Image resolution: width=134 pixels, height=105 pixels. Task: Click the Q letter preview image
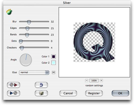(94, 42)
